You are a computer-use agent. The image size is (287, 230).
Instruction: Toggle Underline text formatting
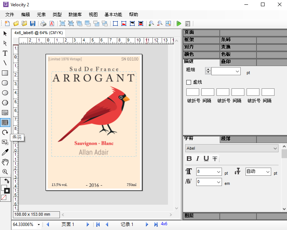point(206,158)
